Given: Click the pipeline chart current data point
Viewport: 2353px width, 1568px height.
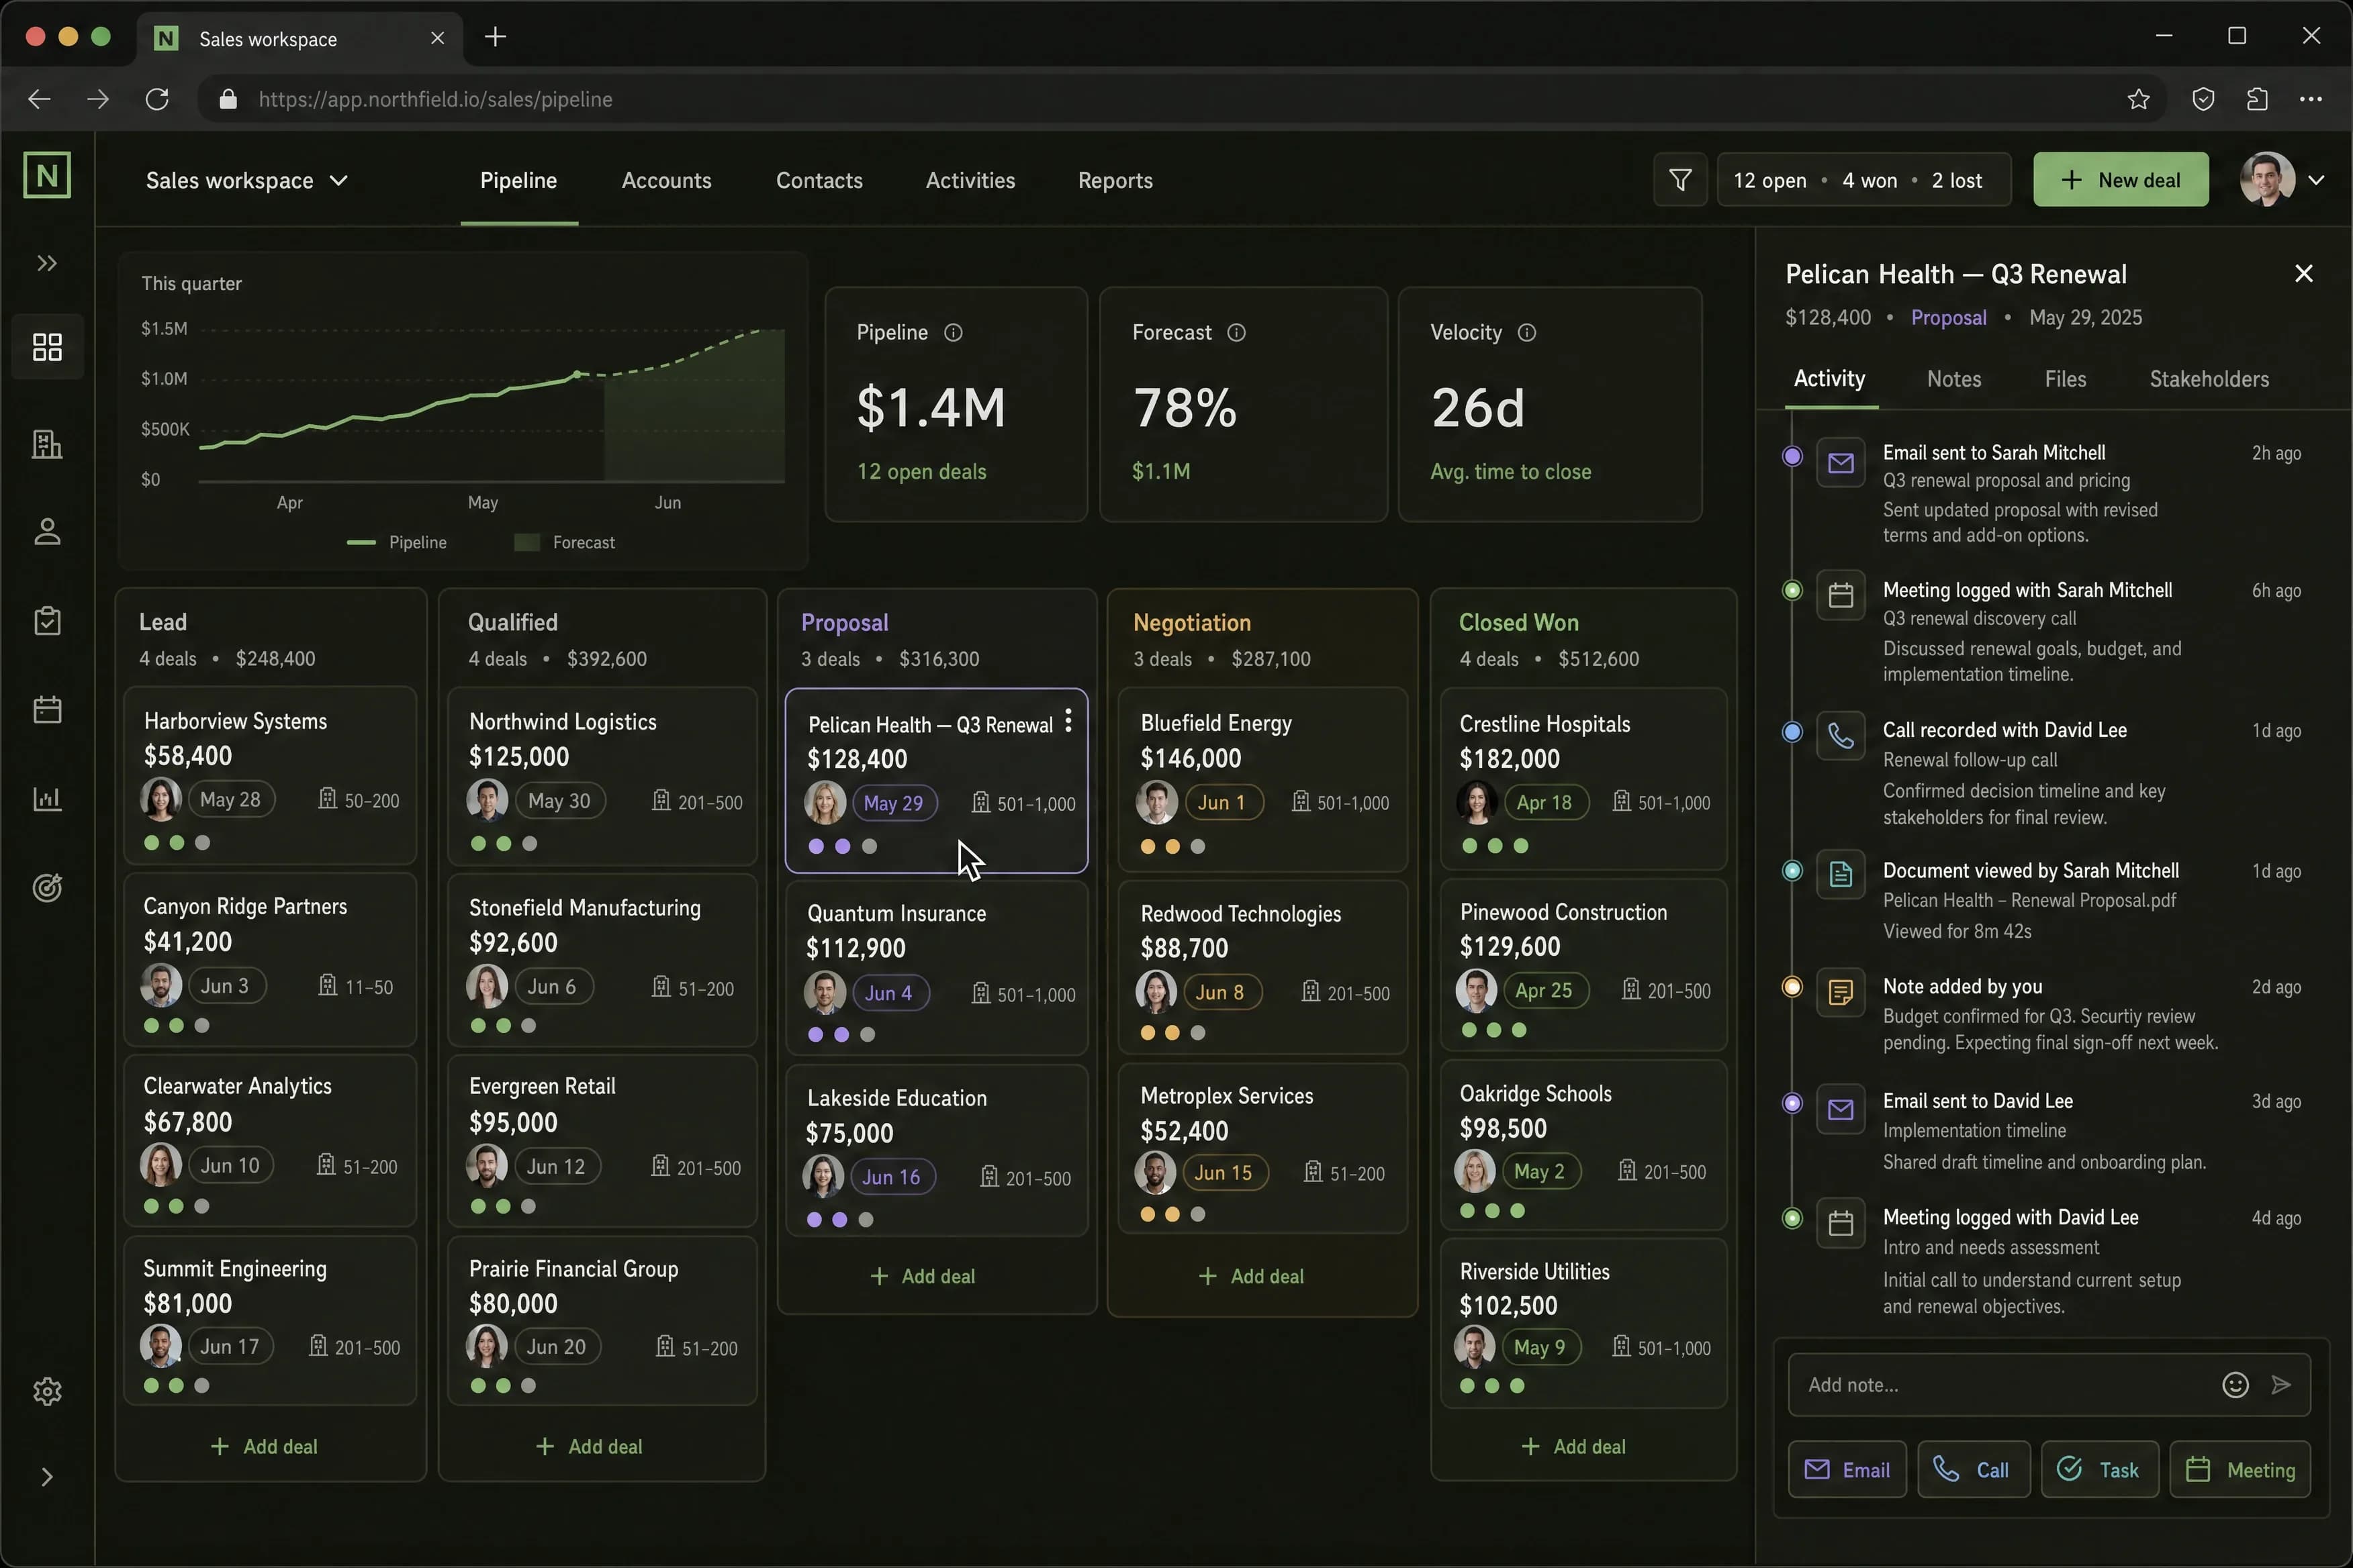Looking at the screenshot, I should point(578,374).
